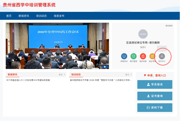Screen dimensions: 180x121
Task: Click the 2026年全省中医药工作会议 banner image
Action: point(57,46)
